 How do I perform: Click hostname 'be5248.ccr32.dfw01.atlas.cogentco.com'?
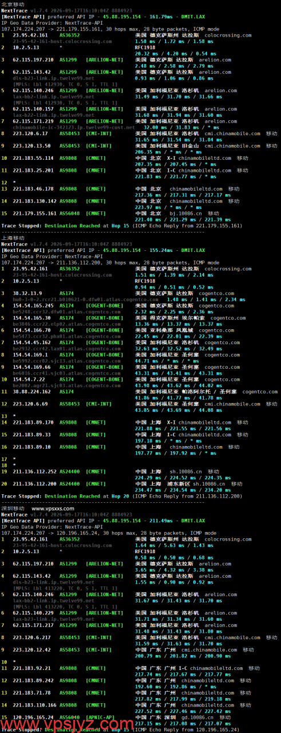66,312
